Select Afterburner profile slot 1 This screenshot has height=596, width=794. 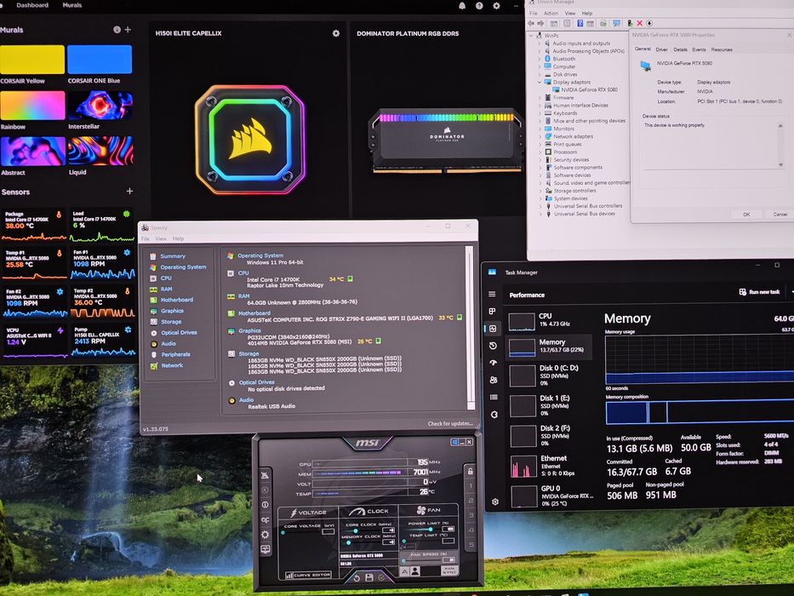pos(471,486)
